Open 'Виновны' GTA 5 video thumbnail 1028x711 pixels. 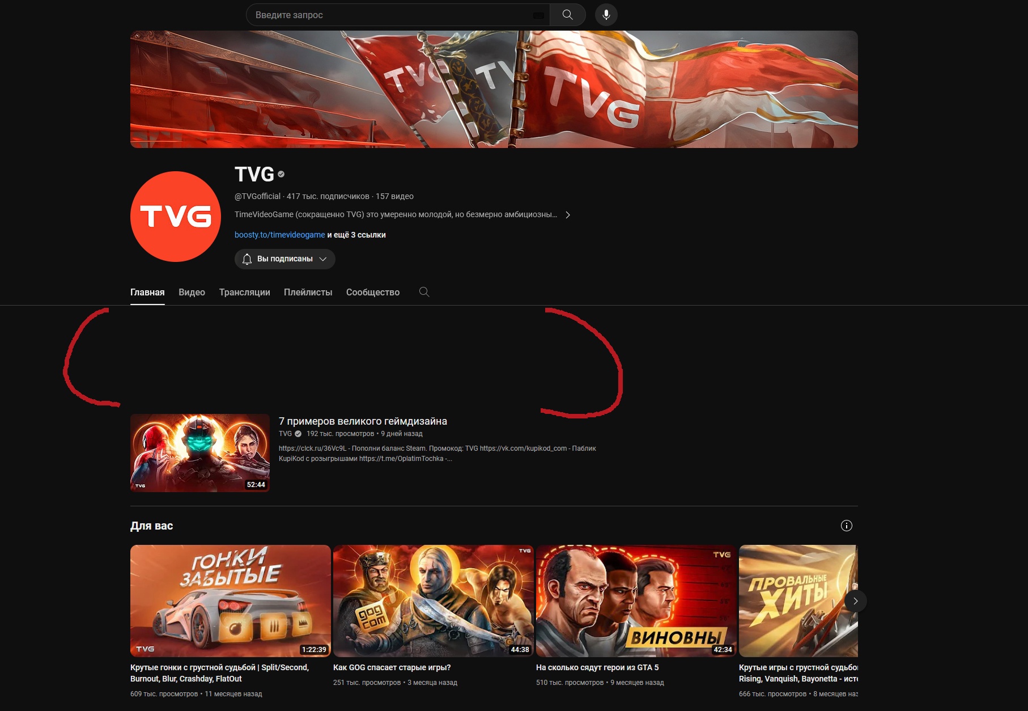point(636,601)
